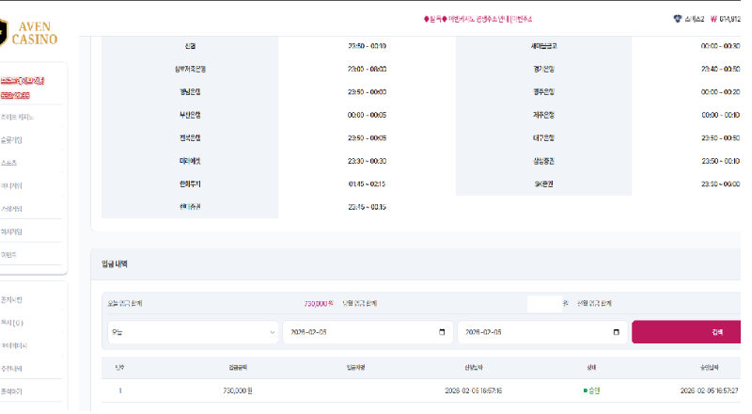The height and width of the screenshot is (414, 752).
Task: Click the status column header in table
Action: (592, 367)
